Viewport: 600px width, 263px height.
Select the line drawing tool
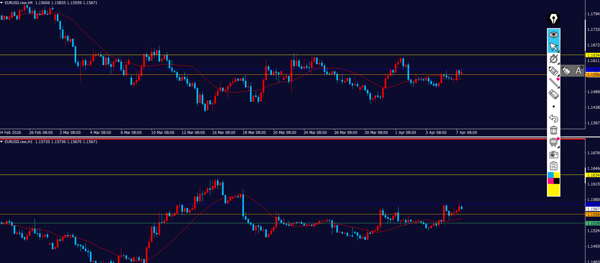tap(554, 82)
